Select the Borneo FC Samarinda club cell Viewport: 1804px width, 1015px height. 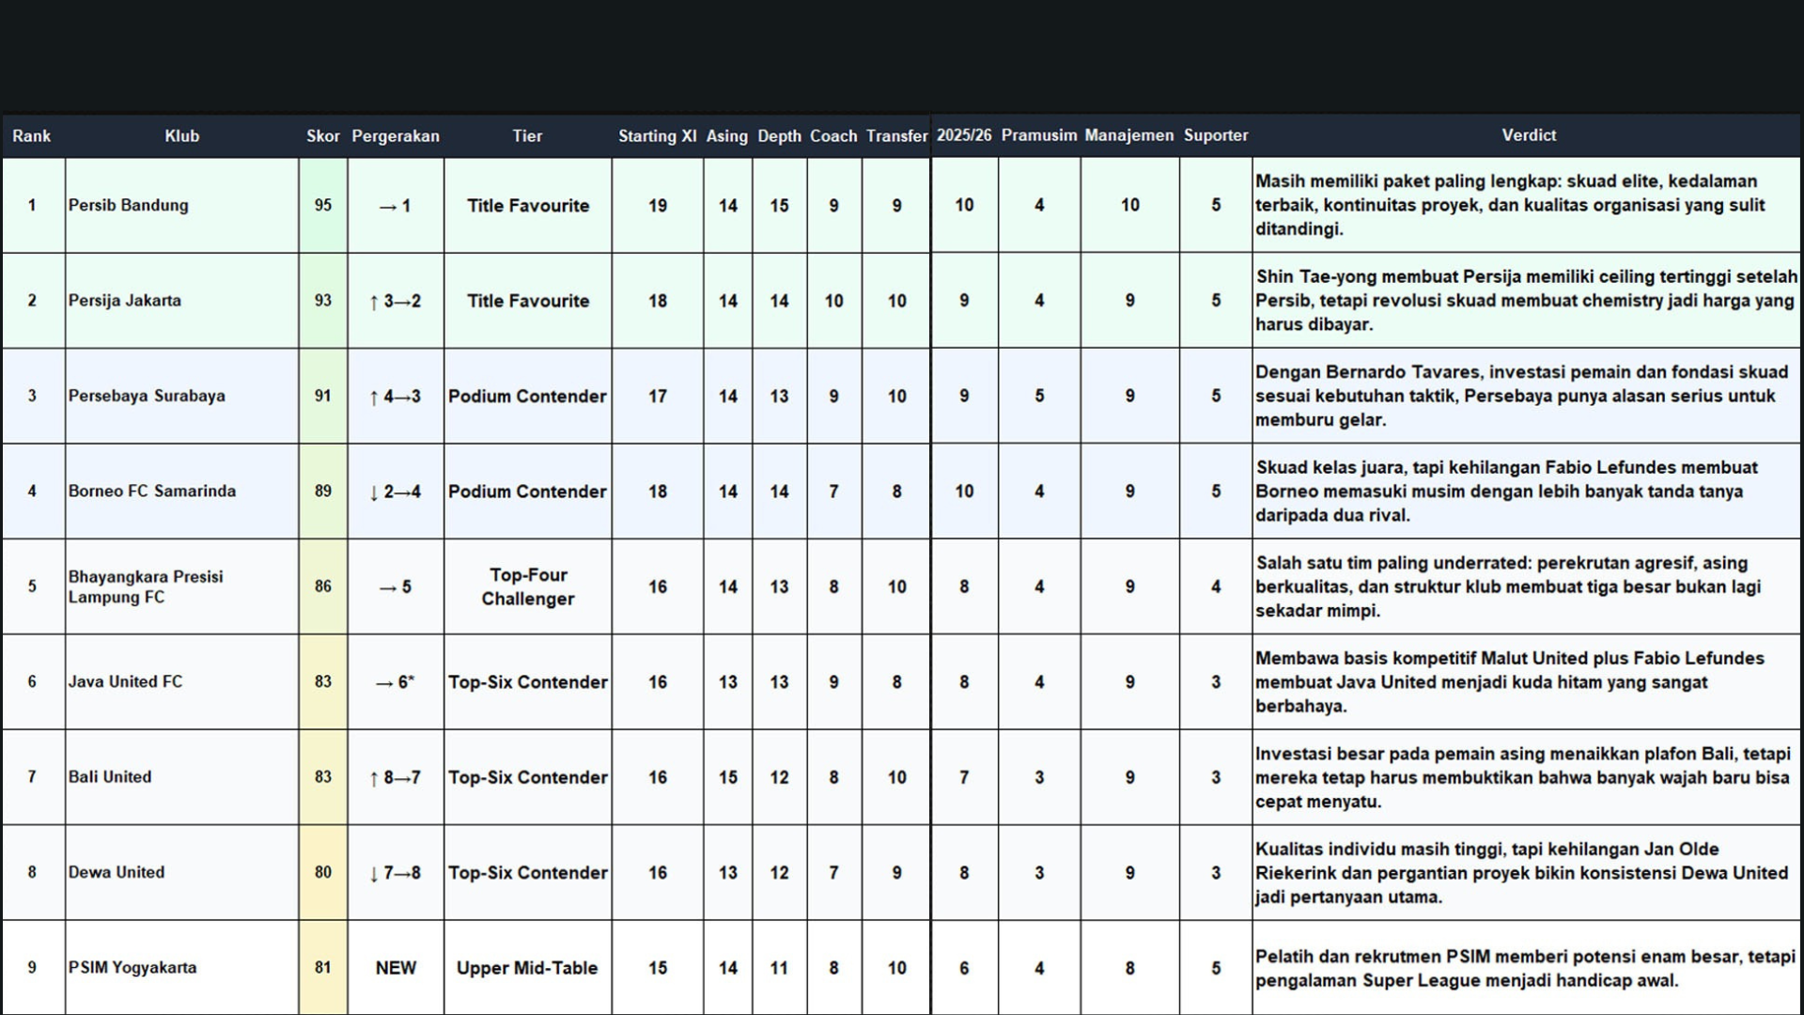(182, 491)
